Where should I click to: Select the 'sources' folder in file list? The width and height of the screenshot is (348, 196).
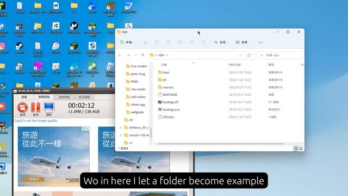(x=165, y=87)
